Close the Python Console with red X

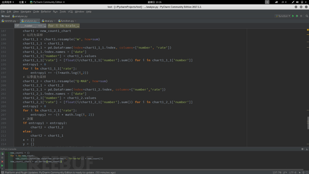(x=2, y=161)
